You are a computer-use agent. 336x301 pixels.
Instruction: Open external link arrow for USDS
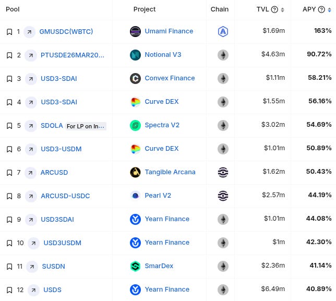33,290
